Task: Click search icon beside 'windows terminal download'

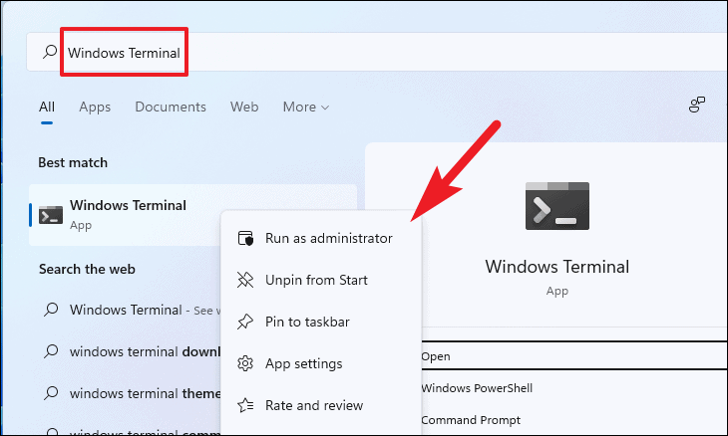Action: point(51,351)
